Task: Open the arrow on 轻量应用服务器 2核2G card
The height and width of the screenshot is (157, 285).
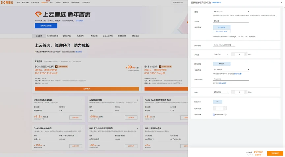Action: (82, 100)
